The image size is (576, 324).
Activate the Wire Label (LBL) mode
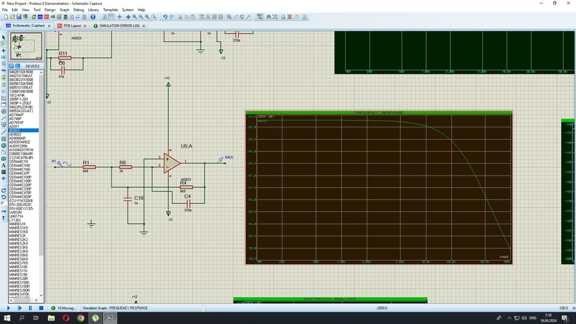coord(4,57)
